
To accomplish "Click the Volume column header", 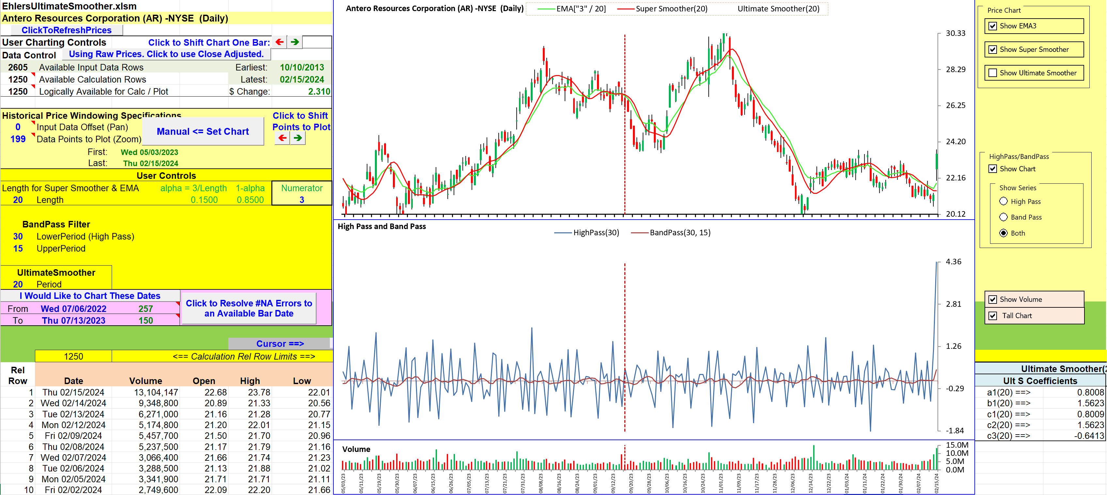I will point(146,381).
